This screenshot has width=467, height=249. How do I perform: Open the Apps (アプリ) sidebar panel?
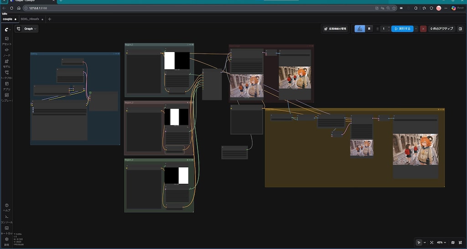point(6,86)
